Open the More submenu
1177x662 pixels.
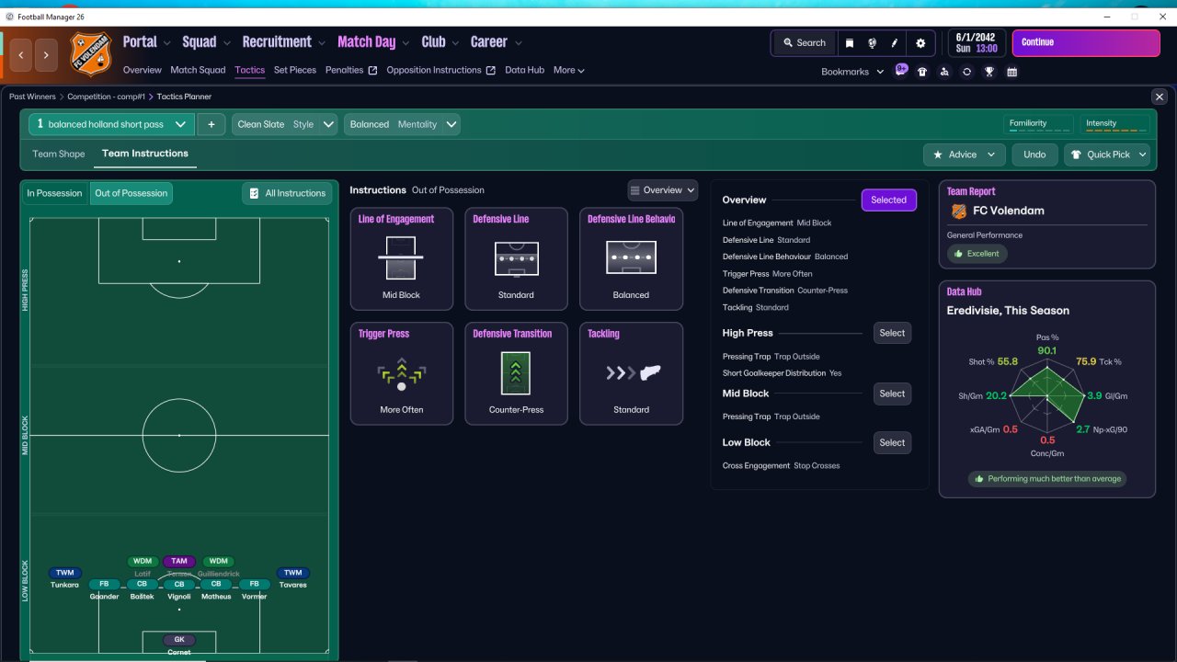click(x=569, y=70)
